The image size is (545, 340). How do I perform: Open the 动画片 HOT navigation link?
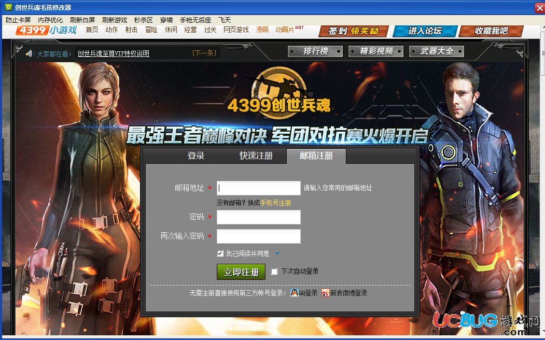289,30
